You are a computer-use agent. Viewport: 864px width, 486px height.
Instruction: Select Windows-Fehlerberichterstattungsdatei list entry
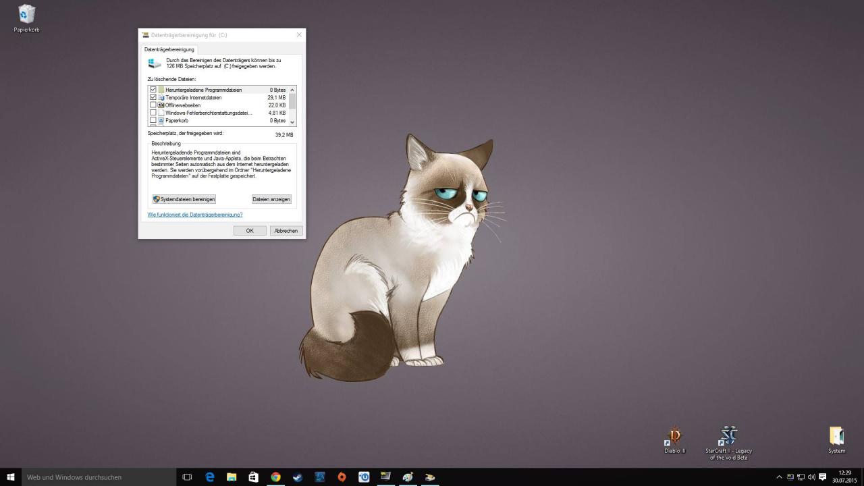click(219, 113)
